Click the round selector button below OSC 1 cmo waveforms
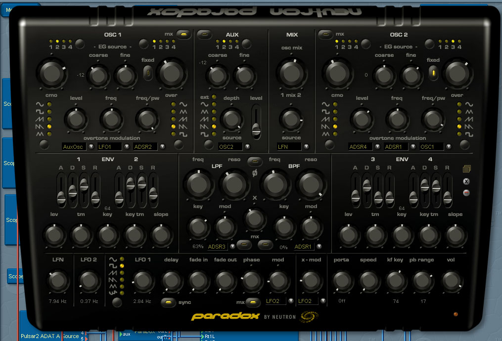Screen dimensions: 502x341 coord(44,145)
